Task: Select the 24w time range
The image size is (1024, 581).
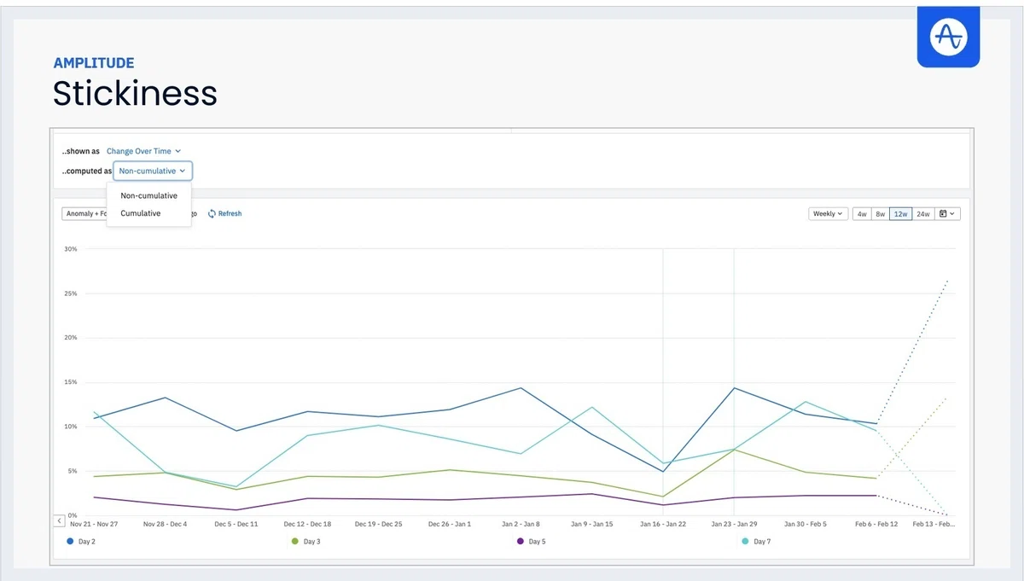Action: pyautogui.click(x=923, y=213)
